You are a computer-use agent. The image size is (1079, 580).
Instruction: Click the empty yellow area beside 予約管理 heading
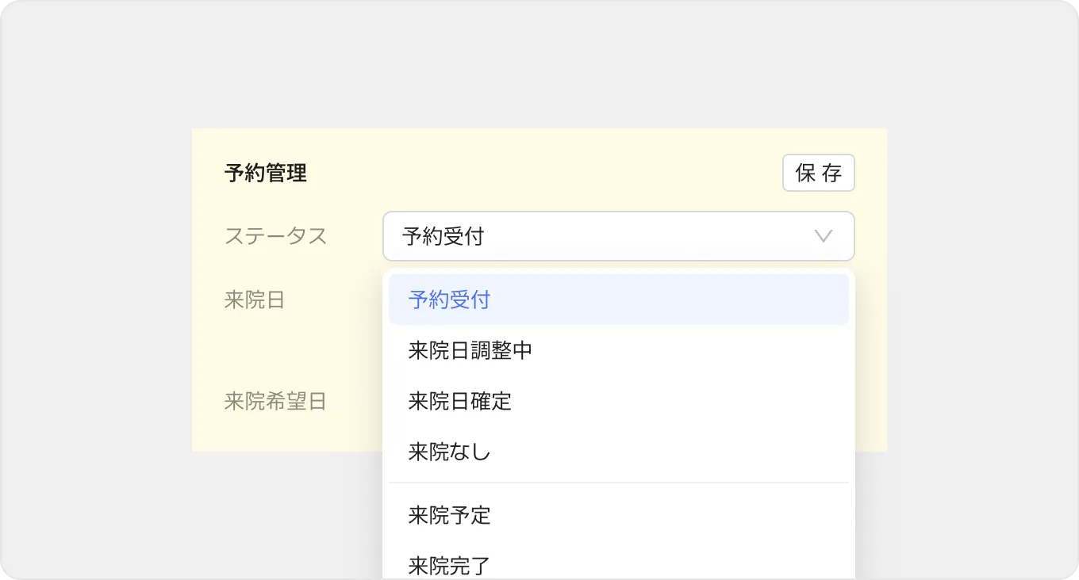click(539, 173)
